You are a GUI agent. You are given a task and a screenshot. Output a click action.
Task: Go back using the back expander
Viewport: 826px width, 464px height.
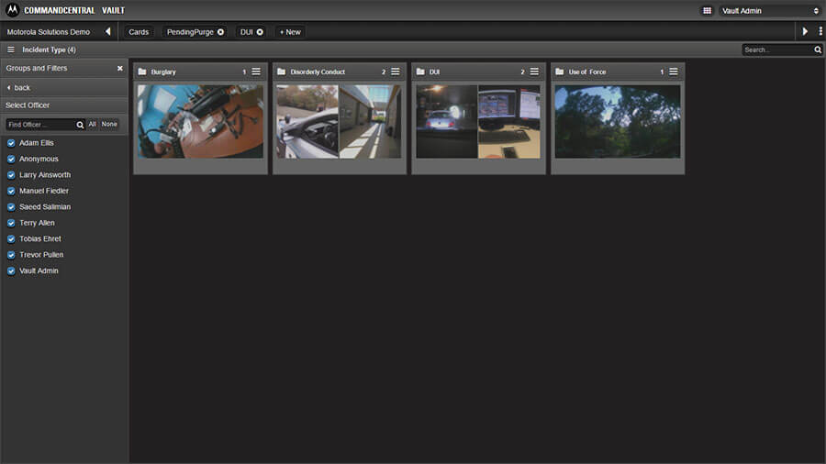click(x=18, y=88)
